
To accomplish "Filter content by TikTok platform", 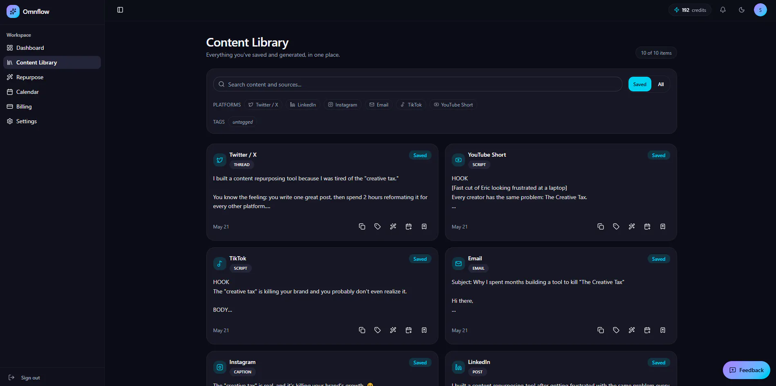I will point(411,105).
